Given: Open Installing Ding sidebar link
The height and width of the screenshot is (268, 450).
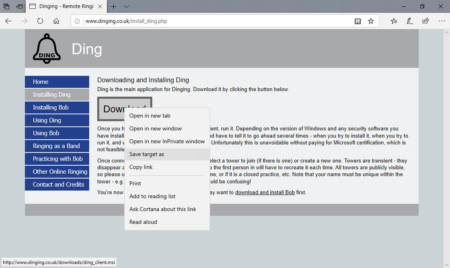Looking at the screenshot, I should click(57, 95).
